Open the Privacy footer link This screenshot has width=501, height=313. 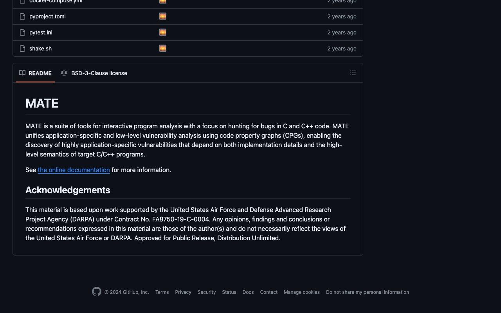pyautogui.click(x=183, y=292)
